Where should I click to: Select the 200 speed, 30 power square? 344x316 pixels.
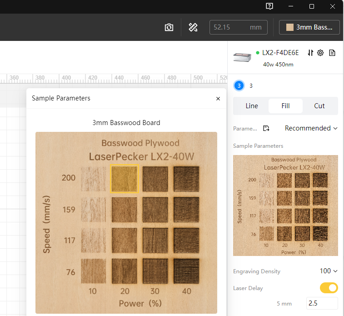pyautogui.click(x=155, y=179)
